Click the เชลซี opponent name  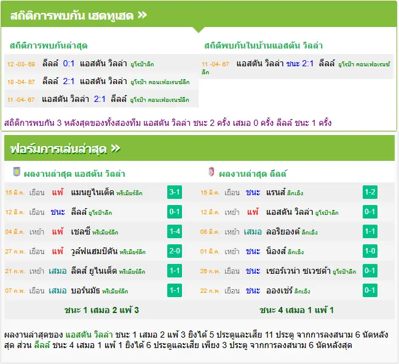coord(81,231)
